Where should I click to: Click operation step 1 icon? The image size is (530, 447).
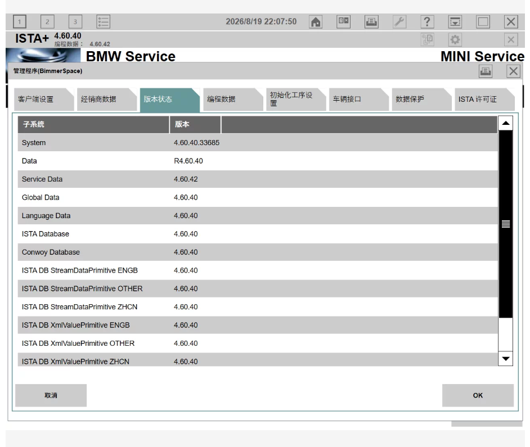(20, 22)
